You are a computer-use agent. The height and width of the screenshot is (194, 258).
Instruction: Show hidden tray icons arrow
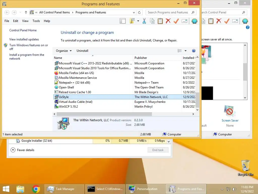tap(222, 189)
